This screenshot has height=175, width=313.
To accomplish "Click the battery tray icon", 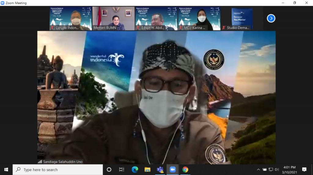I will click(264, 170).
